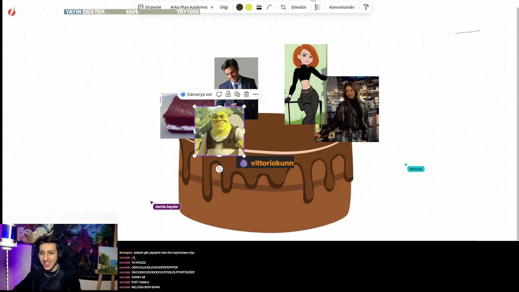
Task: Select the Shrek image
Action: pos(219,131)
